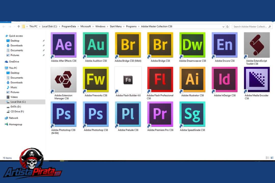Viewport: 275px width, 183px height.
Task: Select Adobe Illustrator CS6 icon
Action: [x=193, y=80]
